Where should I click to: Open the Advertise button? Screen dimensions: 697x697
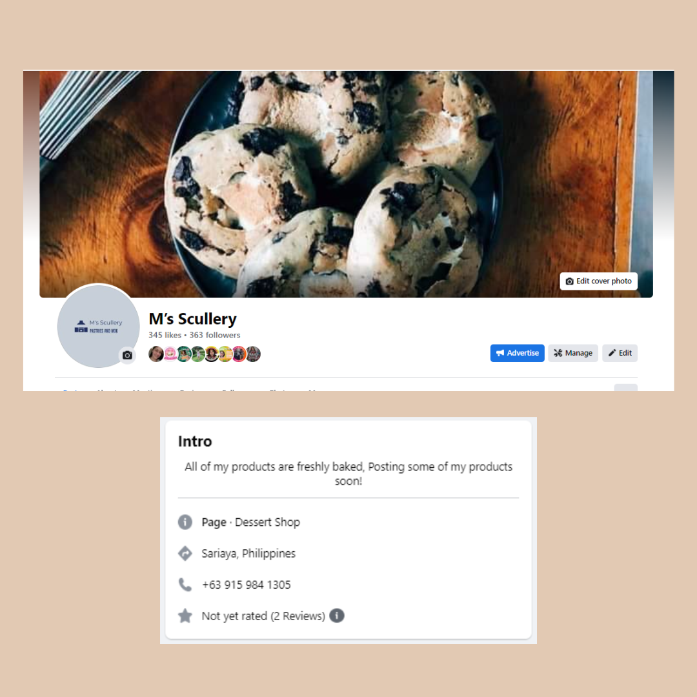(x=517, y=353)
